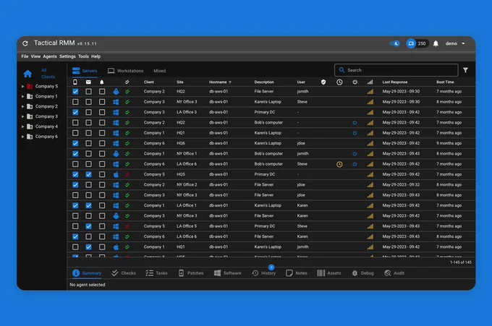Go to All Clients home icon

[27, 74]
